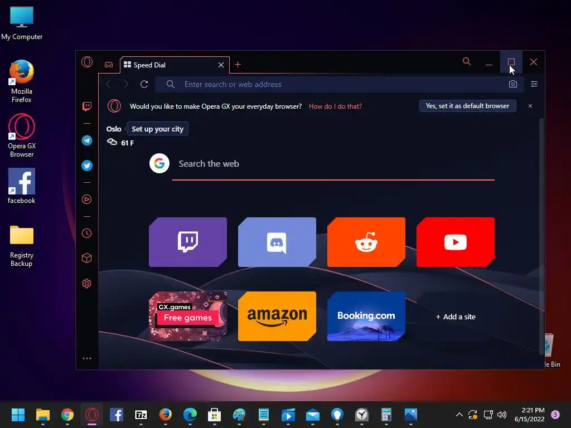
Task: Open the Discord speed dial tile
Action: tap(277, 242)
